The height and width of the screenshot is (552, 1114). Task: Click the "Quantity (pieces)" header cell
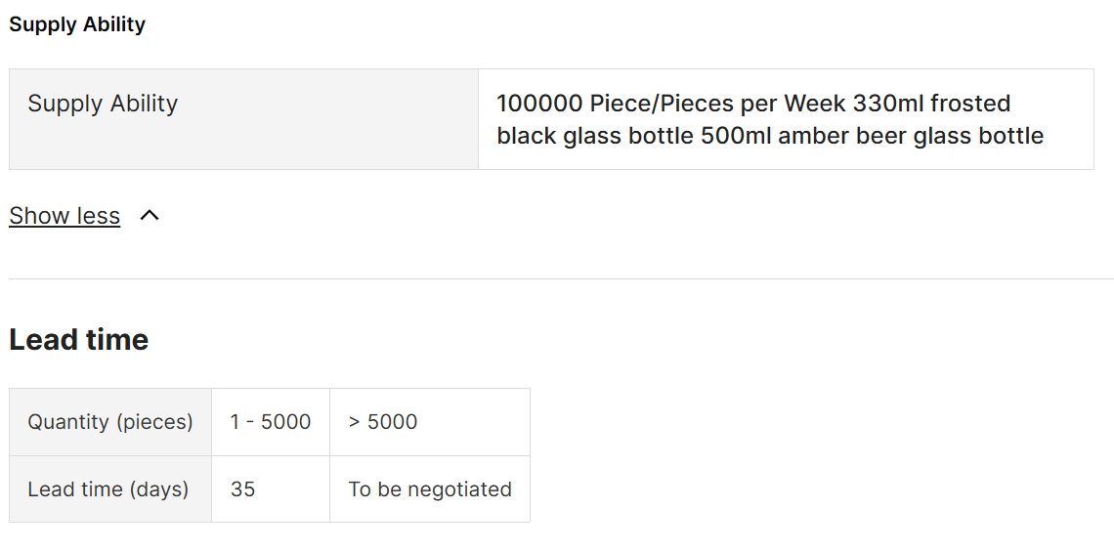click(110, 422)
